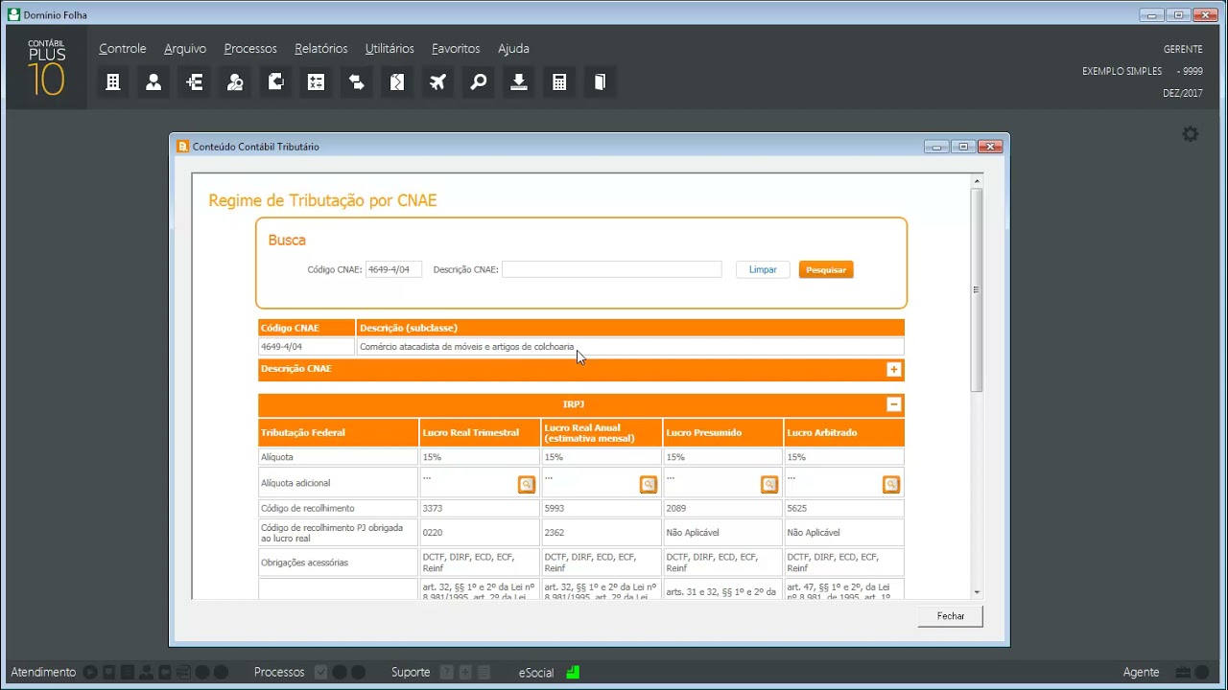1228x690 pixels.
Task: Click the 'Tributação Federal' header cell
Action: 339,433
